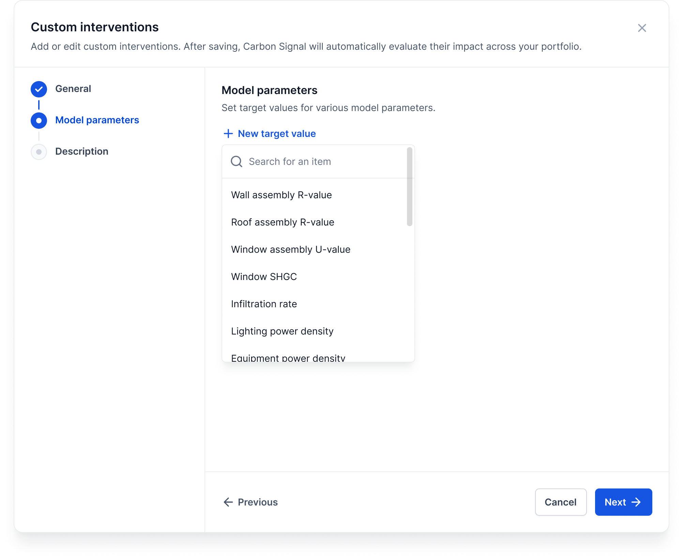Viewport: 683px width, 560px height.
Task: Select Infiltration rate parameter
Action: coord(264,304)
